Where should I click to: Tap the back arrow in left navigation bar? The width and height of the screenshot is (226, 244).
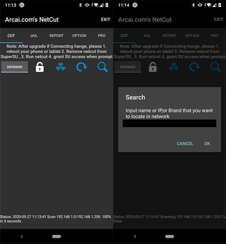22,236
